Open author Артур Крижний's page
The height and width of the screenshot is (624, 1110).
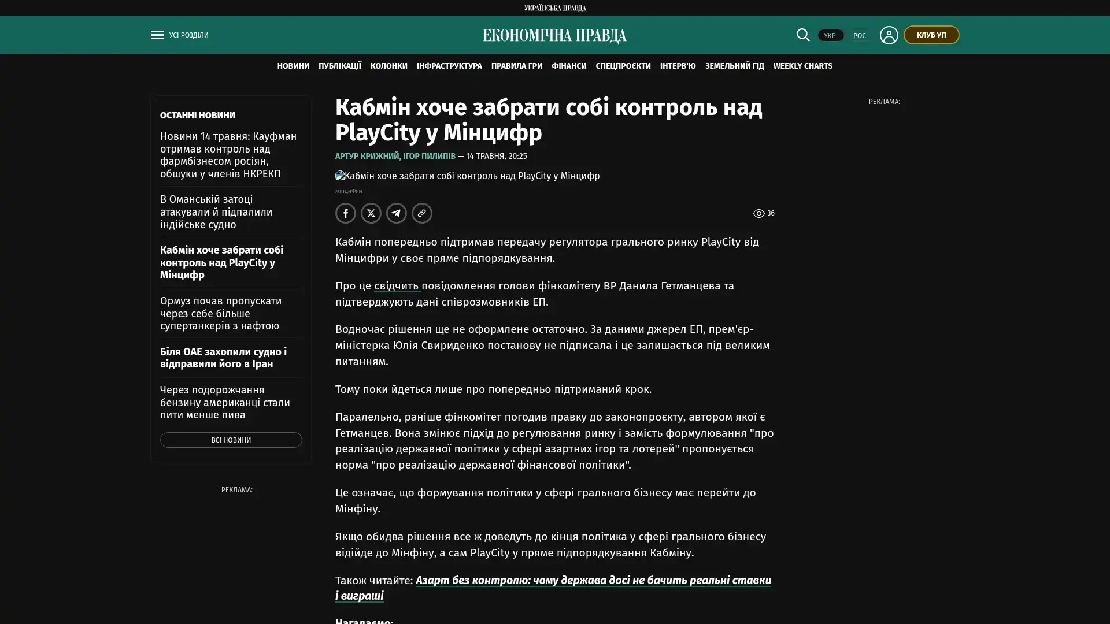(367, 157)
